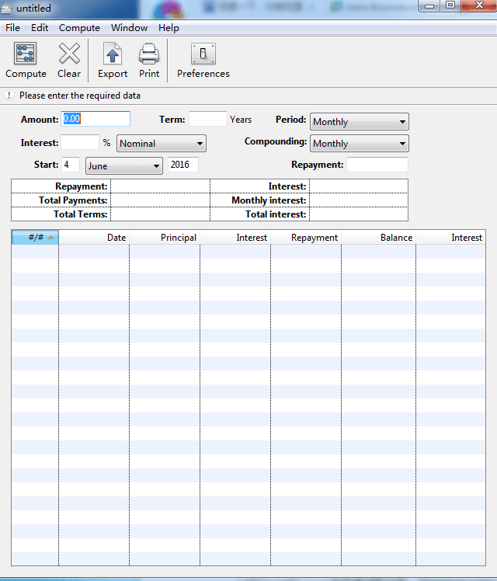
Task: Expand the Period dropdown
Action: (359, 122)
